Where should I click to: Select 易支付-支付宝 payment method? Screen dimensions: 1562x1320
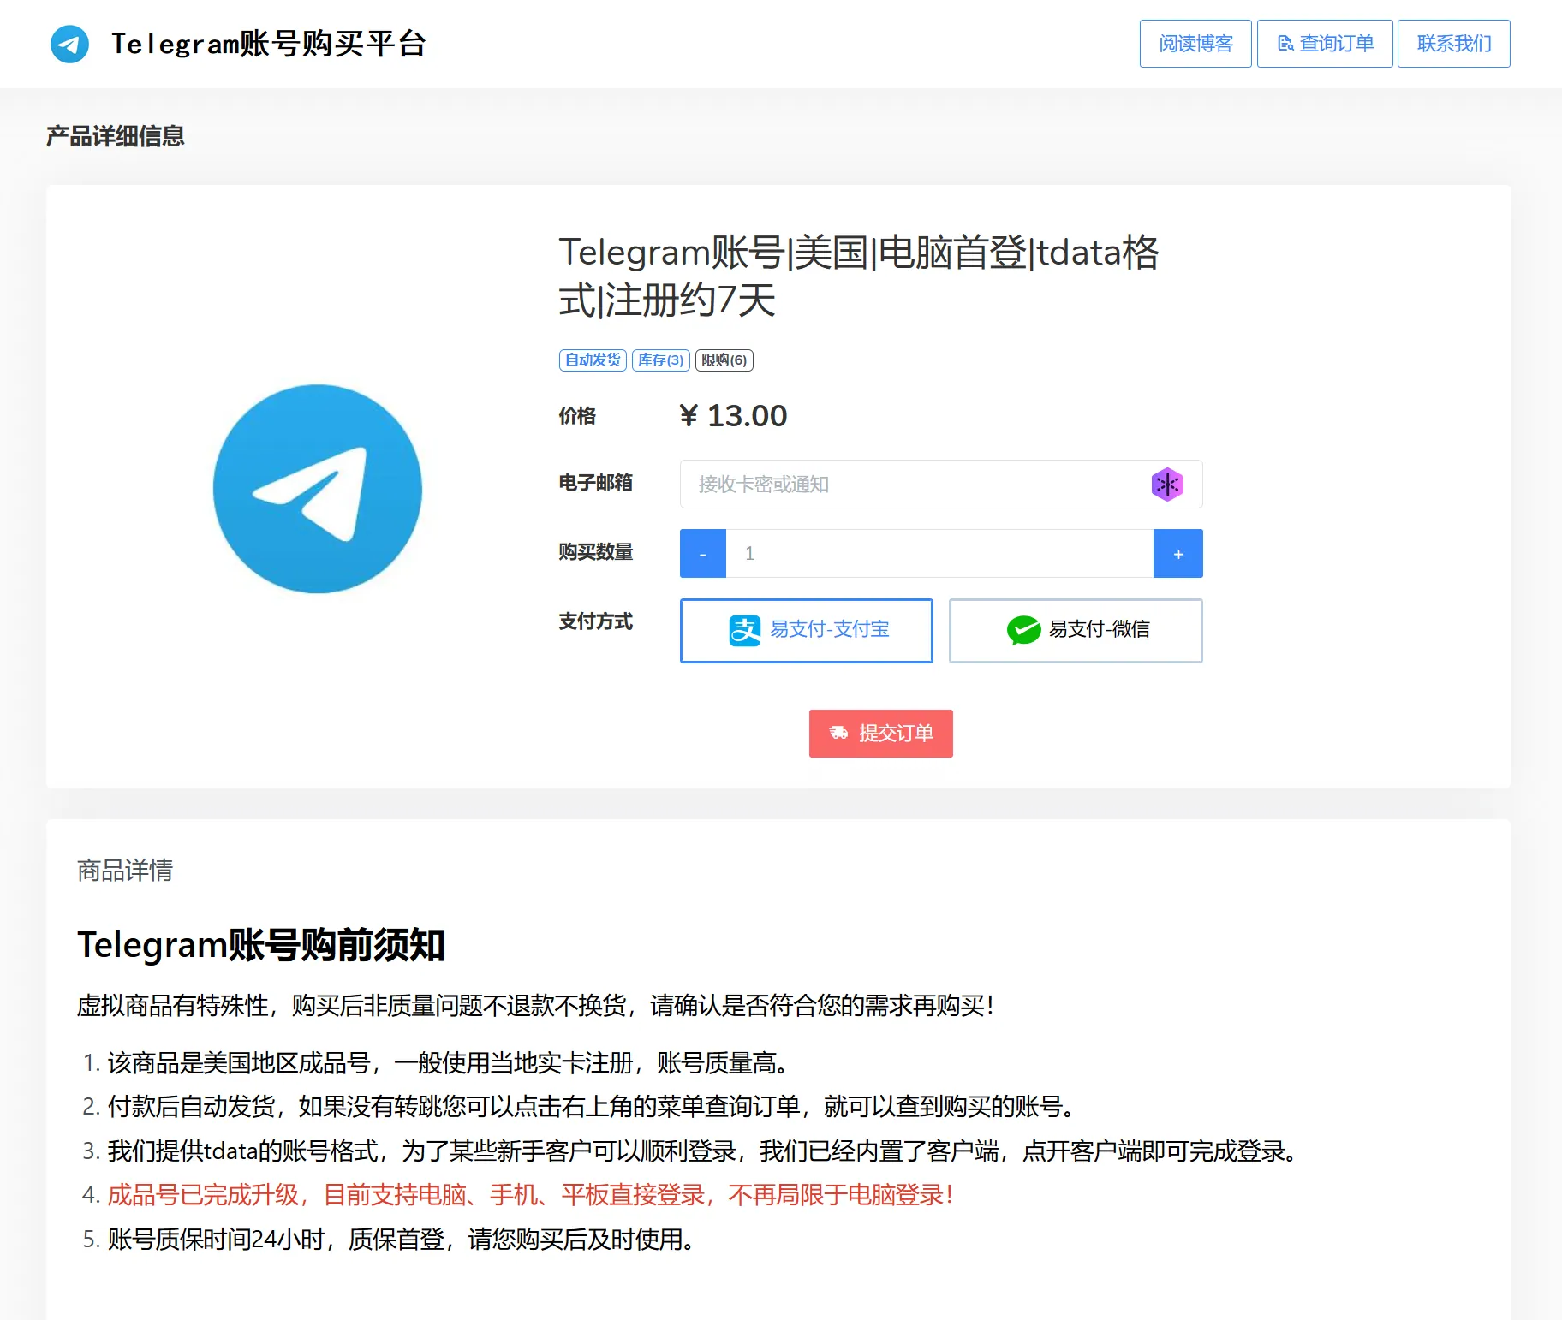pyautogui.click(x=806, y=631)
